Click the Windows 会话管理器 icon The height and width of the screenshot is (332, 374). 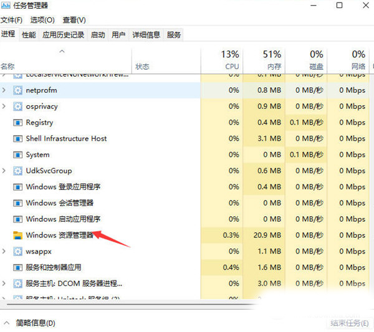point(17,203)
